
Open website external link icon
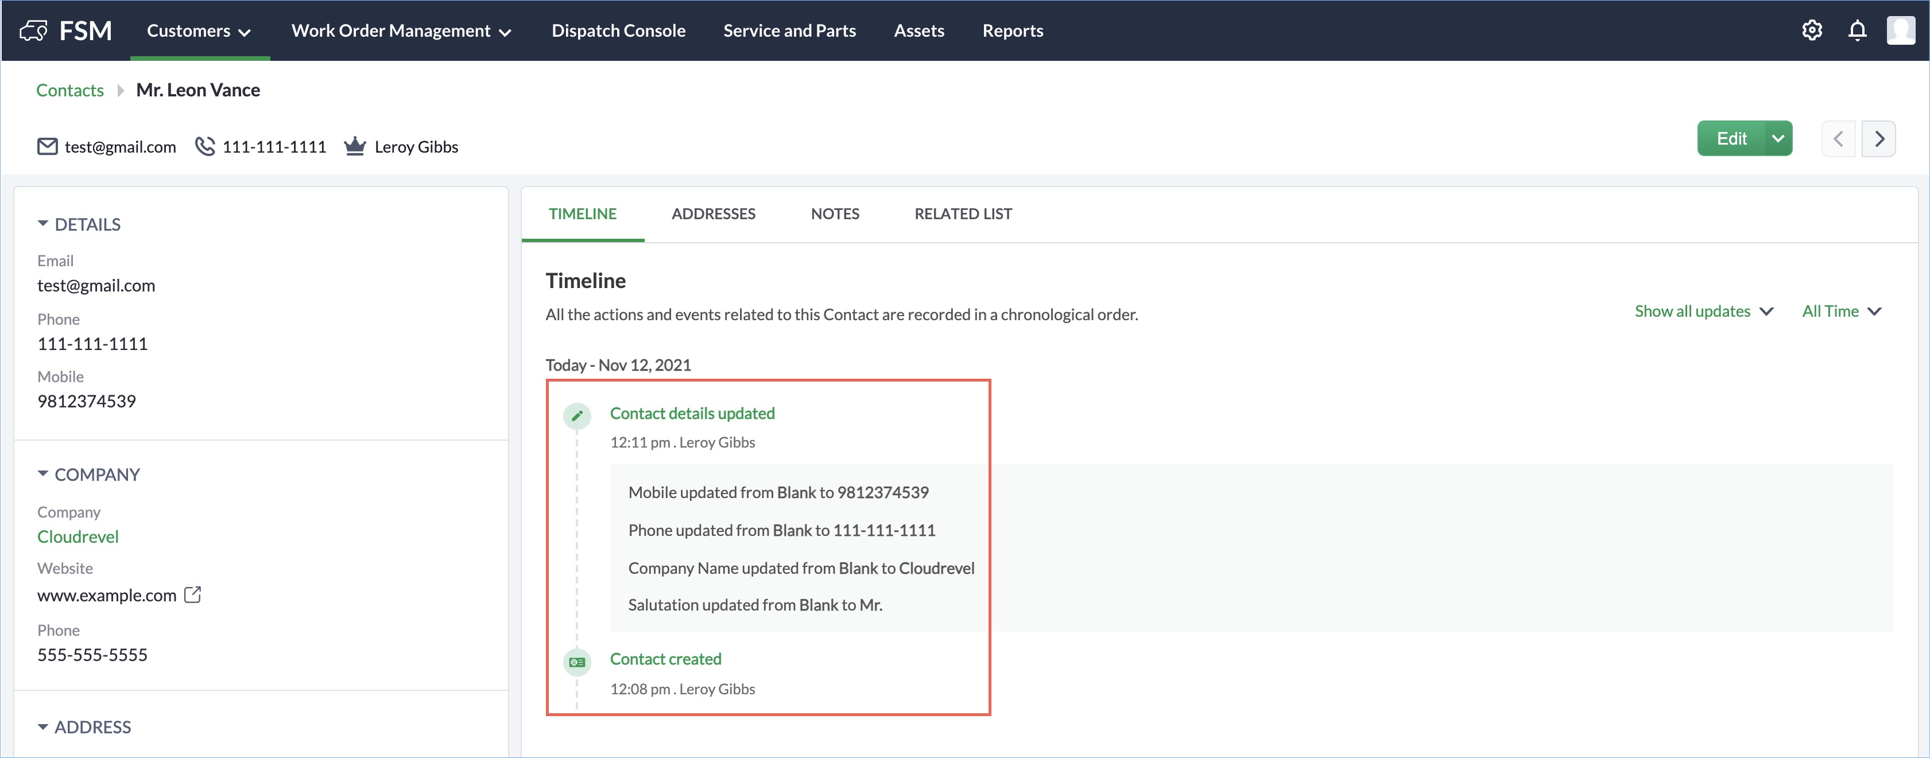192,594
